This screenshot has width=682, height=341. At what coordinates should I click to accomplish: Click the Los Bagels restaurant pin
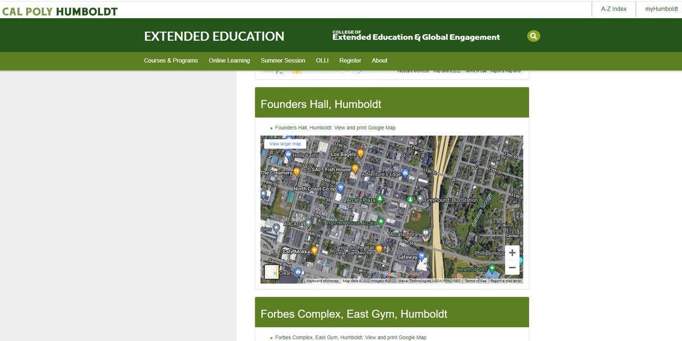(x=360, y=153)
